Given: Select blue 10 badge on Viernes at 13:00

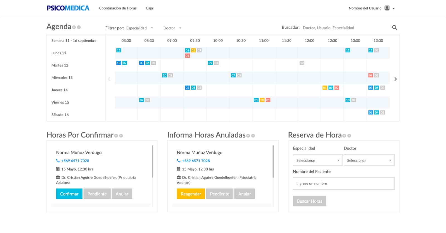Looking at the screenshot, I should point(348,100).
